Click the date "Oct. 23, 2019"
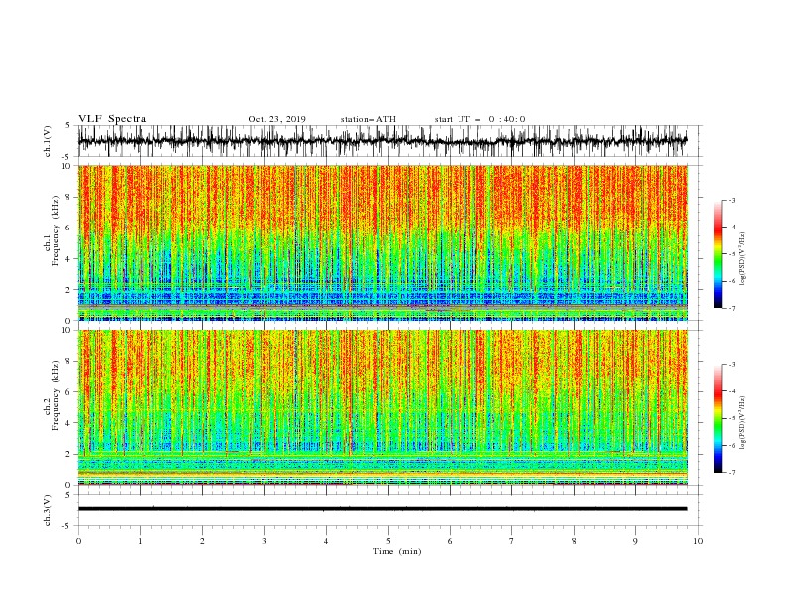This screenshot has width=786, height=608. click(277, 119)
